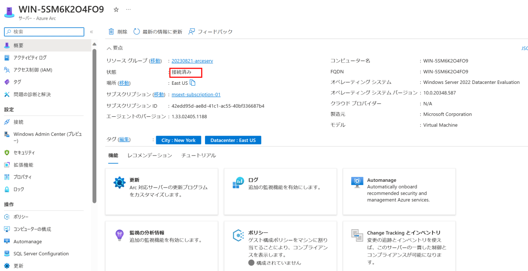Collapse the sidebar with double chevron

[92, 32]
